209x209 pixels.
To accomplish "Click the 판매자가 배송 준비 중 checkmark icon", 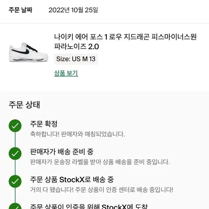I will (15, 154).
